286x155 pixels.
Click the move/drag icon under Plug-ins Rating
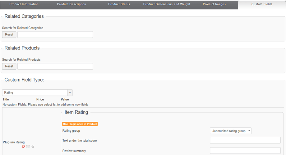click(x=28, y=147)
